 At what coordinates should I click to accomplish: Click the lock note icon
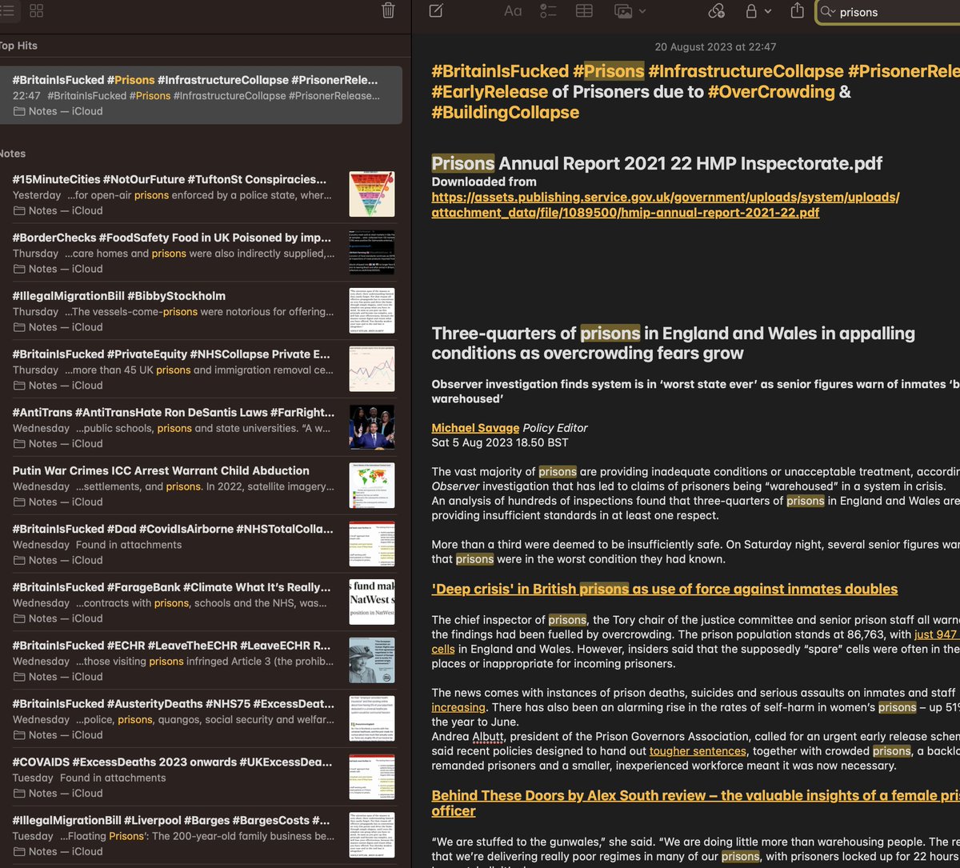pos(751,11)
